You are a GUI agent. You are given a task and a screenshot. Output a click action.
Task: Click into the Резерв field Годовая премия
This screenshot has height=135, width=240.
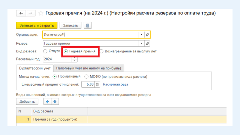(x=91, y=43)
